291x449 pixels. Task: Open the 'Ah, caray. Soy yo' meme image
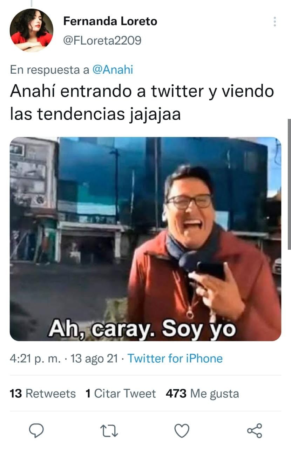click(x=145, y=239)
